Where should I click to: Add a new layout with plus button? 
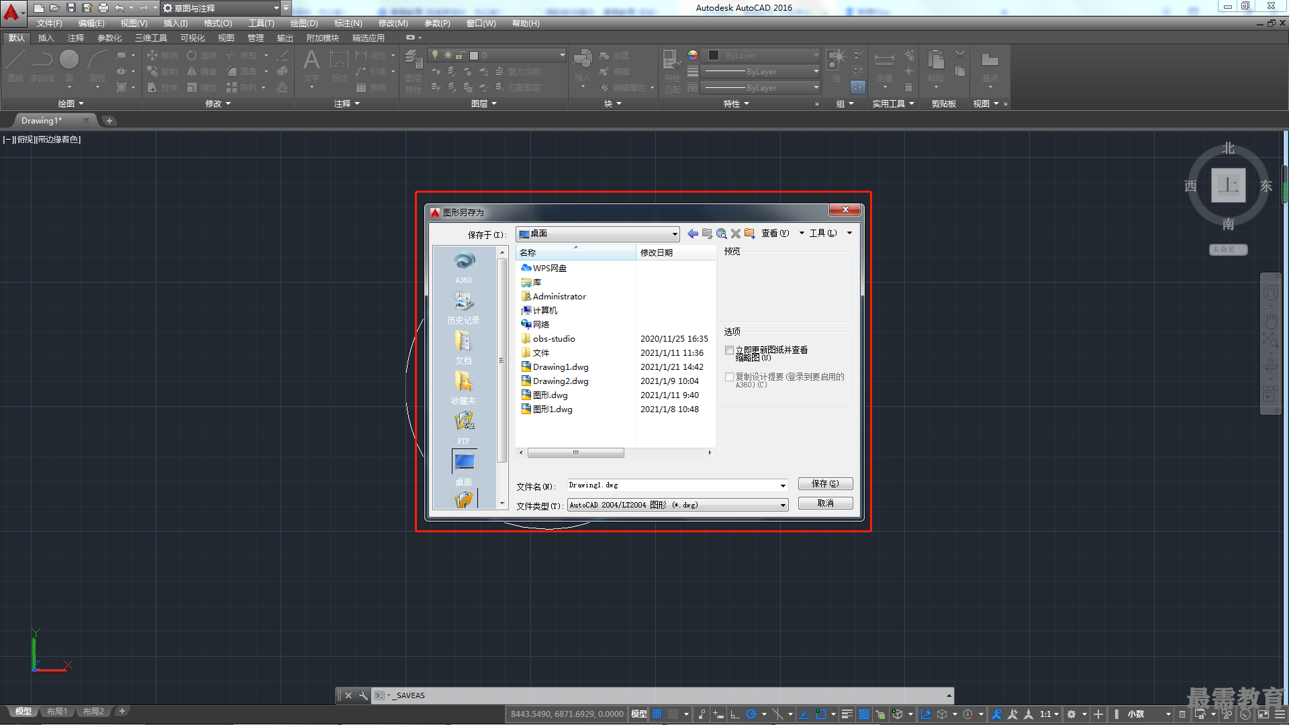(x=122, y=712)
